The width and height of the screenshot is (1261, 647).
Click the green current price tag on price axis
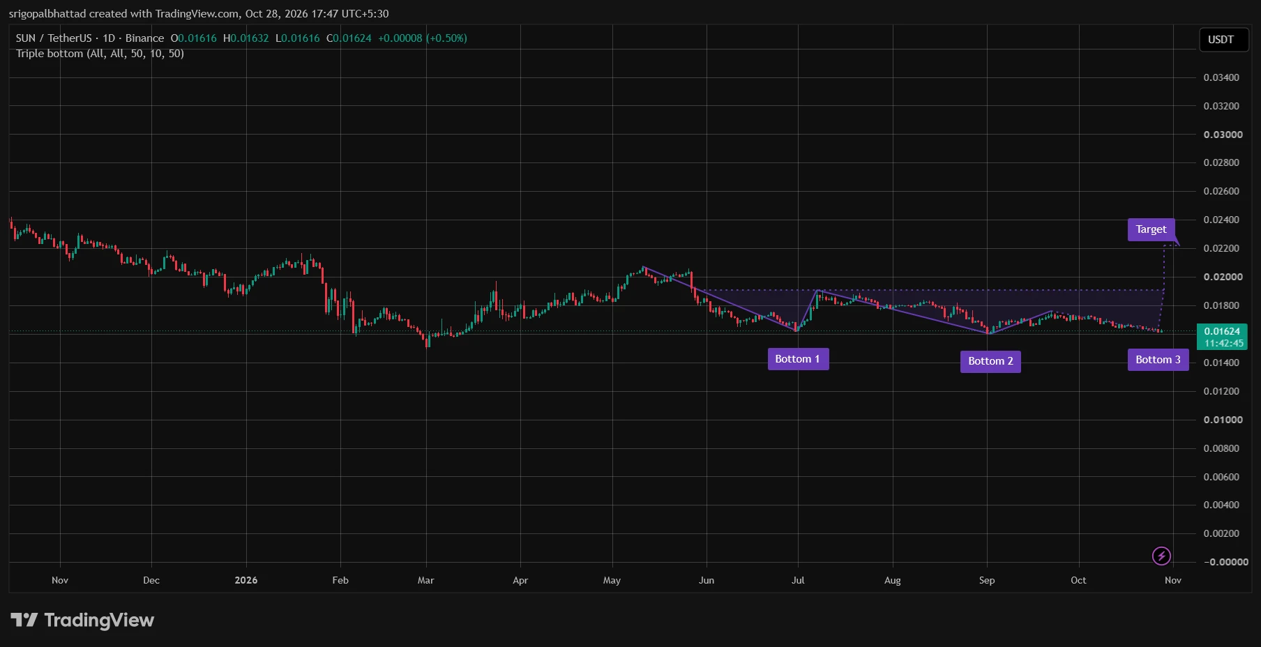(1222, 337)
